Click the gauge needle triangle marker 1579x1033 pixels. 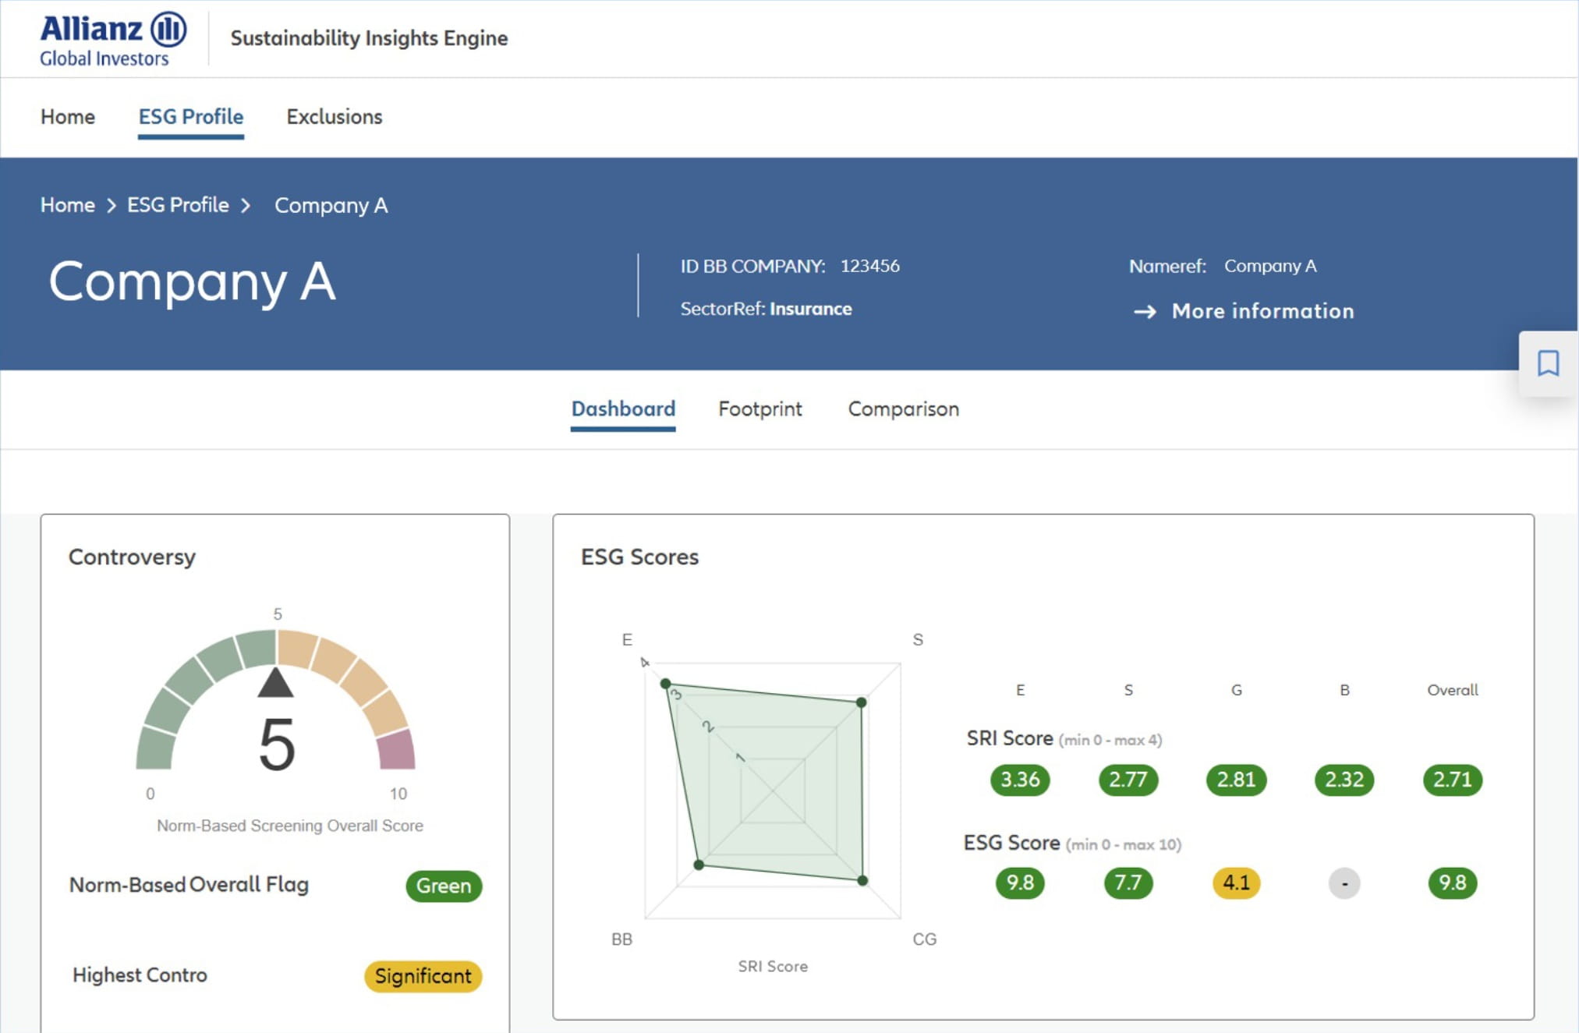click(x=275, y=683)
